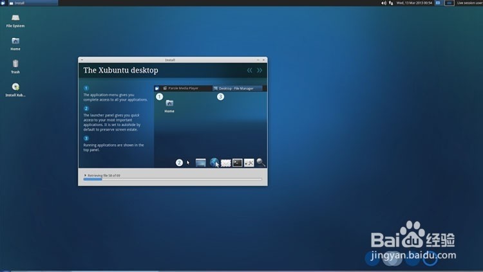Viewport: 483px width, 272px height.
Task: Click the Parole Media Player tab in slideshow
Action: [x=184, y=88]
